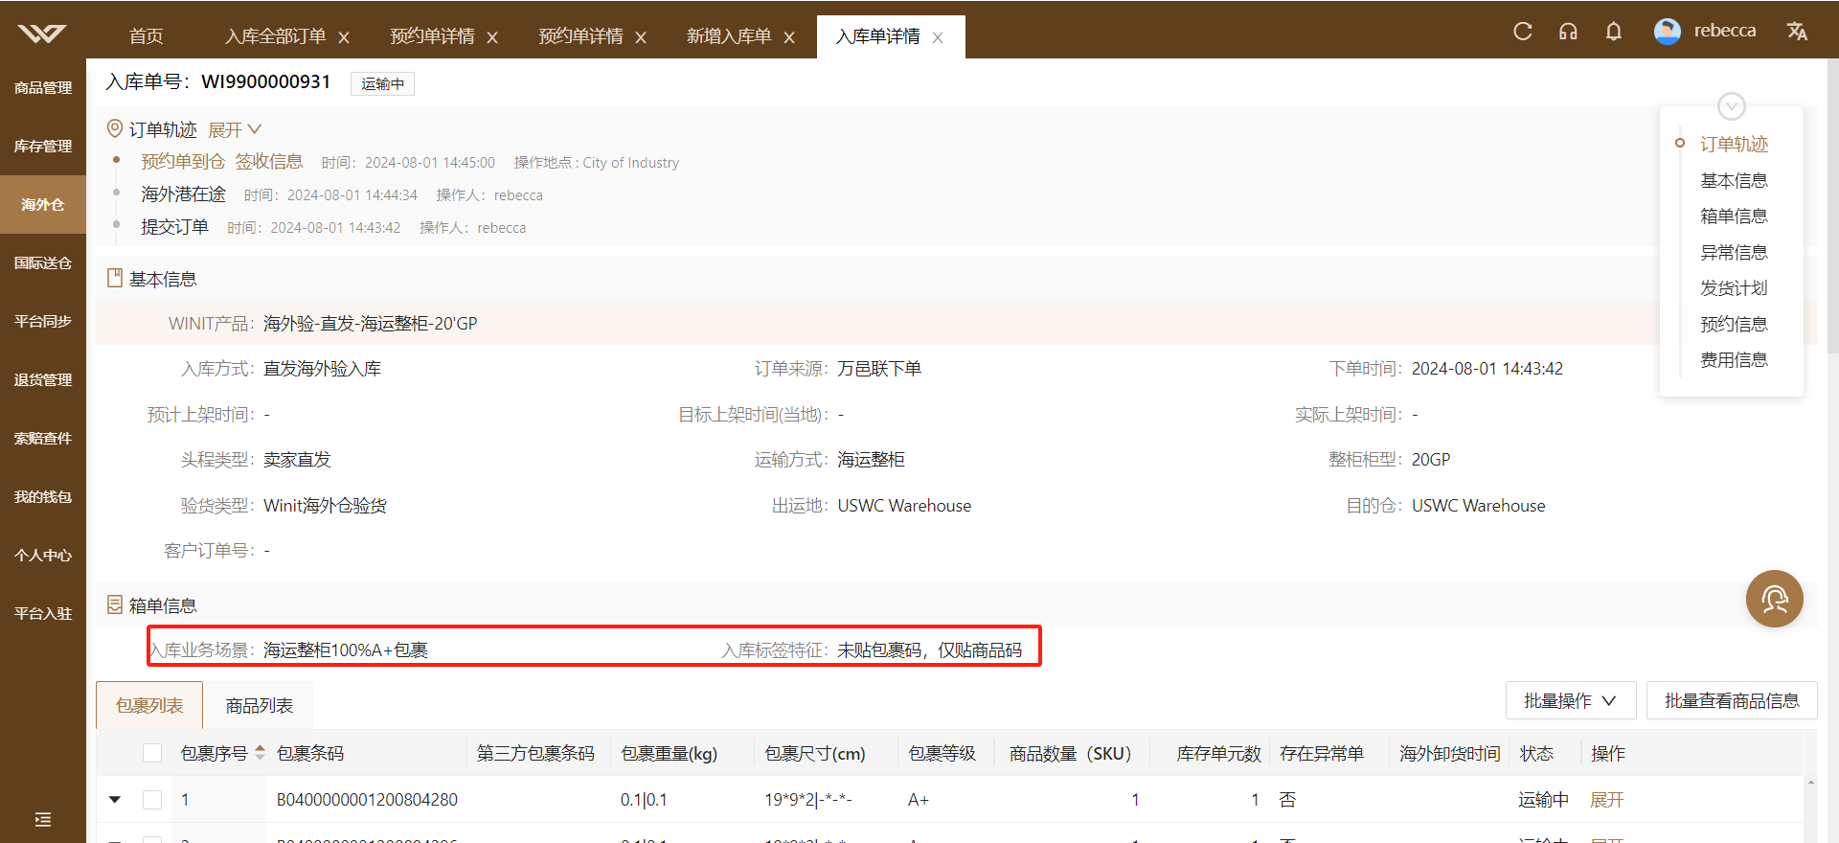This screenshot has width=1839, height=843.
Task: Expand 订单轨迹 via 展开
Action: (x=235, y=129)
